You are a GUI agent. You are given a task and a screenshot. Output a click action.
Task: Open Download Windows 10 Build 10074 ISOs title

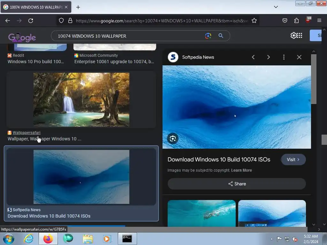pos(219,160)
